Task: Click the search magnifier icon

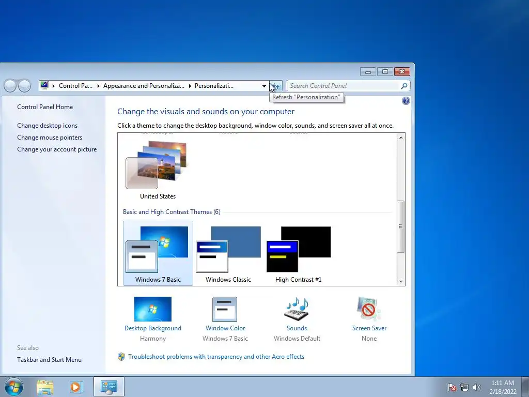Action: pyautogui.click(x=404, y=86)
